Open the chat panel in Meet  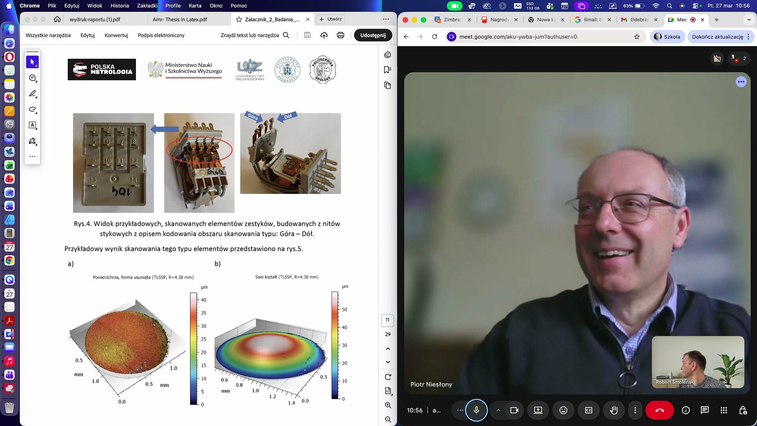pos(705,410)
